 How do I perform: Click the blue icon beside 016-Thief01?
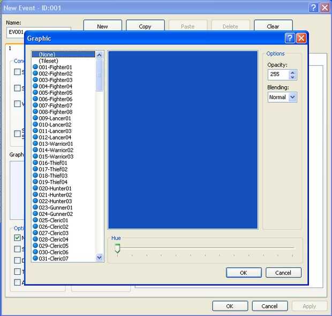(35, 163)
